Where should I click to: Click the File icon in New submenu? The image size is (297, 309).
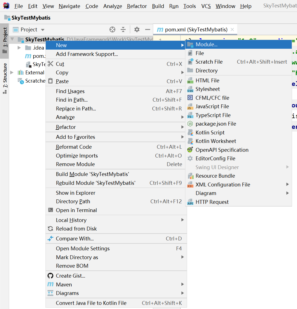pyautogui.click(x=190, y=53)
